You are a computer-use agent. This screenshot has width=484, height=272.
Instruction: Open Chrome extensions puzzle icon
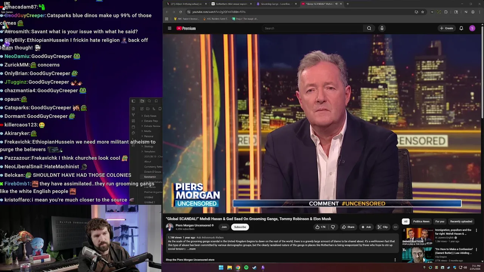(446, 12)
